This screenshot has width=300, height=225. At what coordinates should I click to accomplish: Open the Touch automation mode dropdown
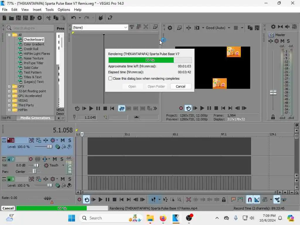[x=63, y=165]
